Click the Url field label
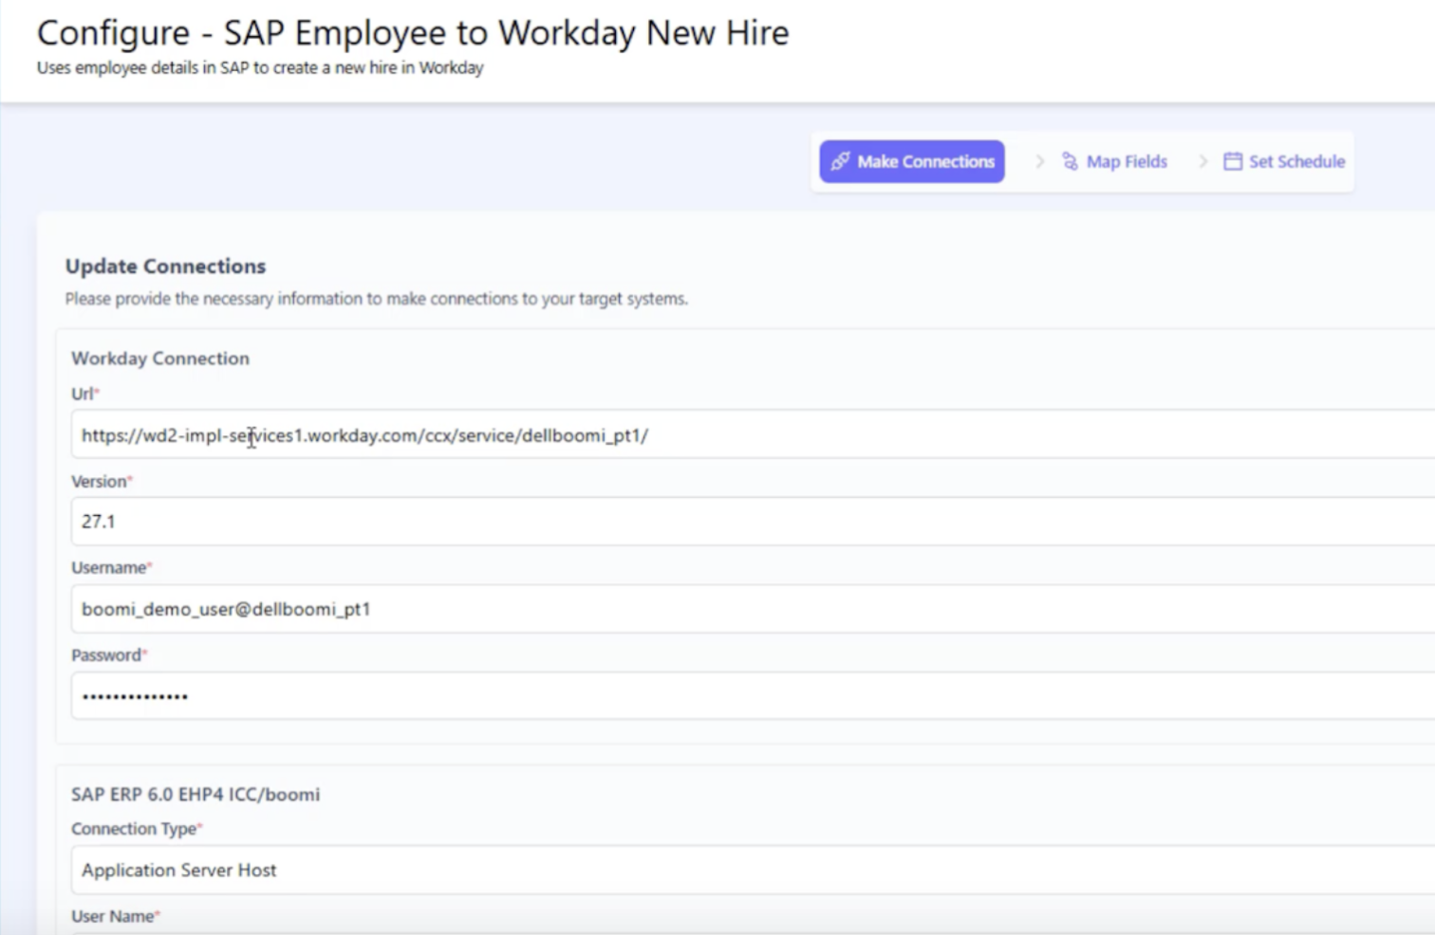The width and height of the screenshot is (1435, 935). [x=84, y=394]
